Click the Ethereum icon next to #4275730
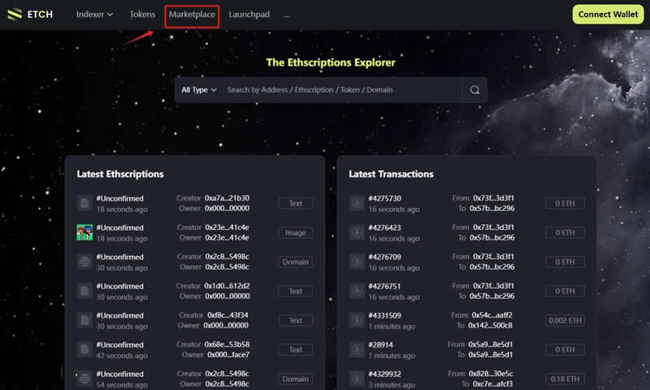The width and height of the screenshot is (650, 390). (357, 203)
